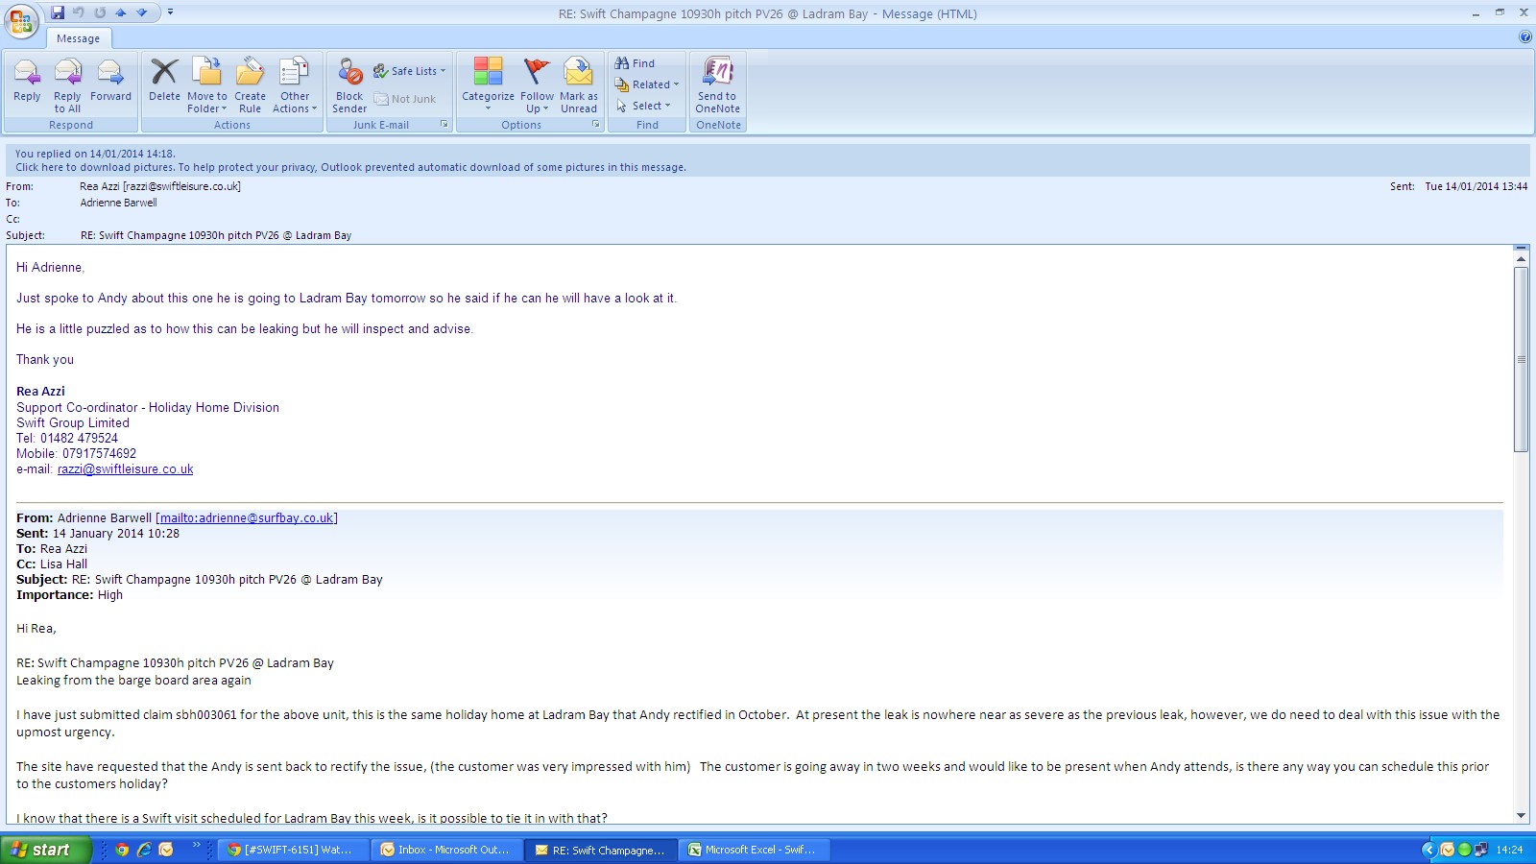This screenshot has height=864, width=1536.
Task: Open the mailto:adrienne@surfbay.co.uk link
Action: tap(247, 518)
